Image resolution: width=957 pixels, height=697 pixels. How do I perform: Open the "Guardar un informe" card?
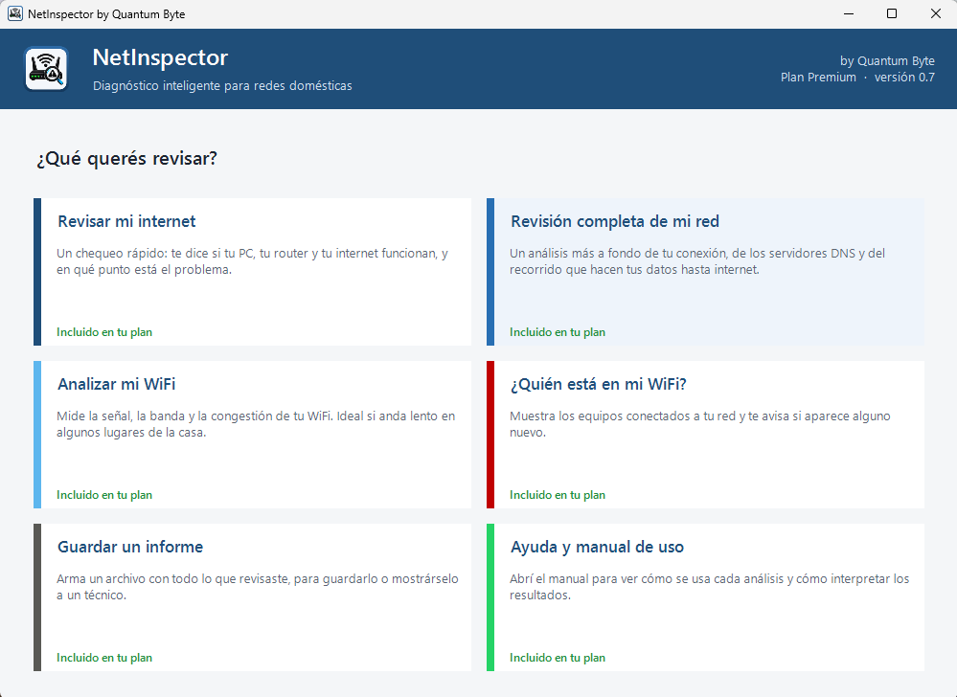(x=253, y=597)
